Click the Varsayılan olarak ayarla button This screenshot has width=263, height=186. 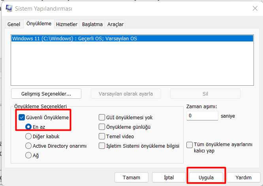click(126, 94)
